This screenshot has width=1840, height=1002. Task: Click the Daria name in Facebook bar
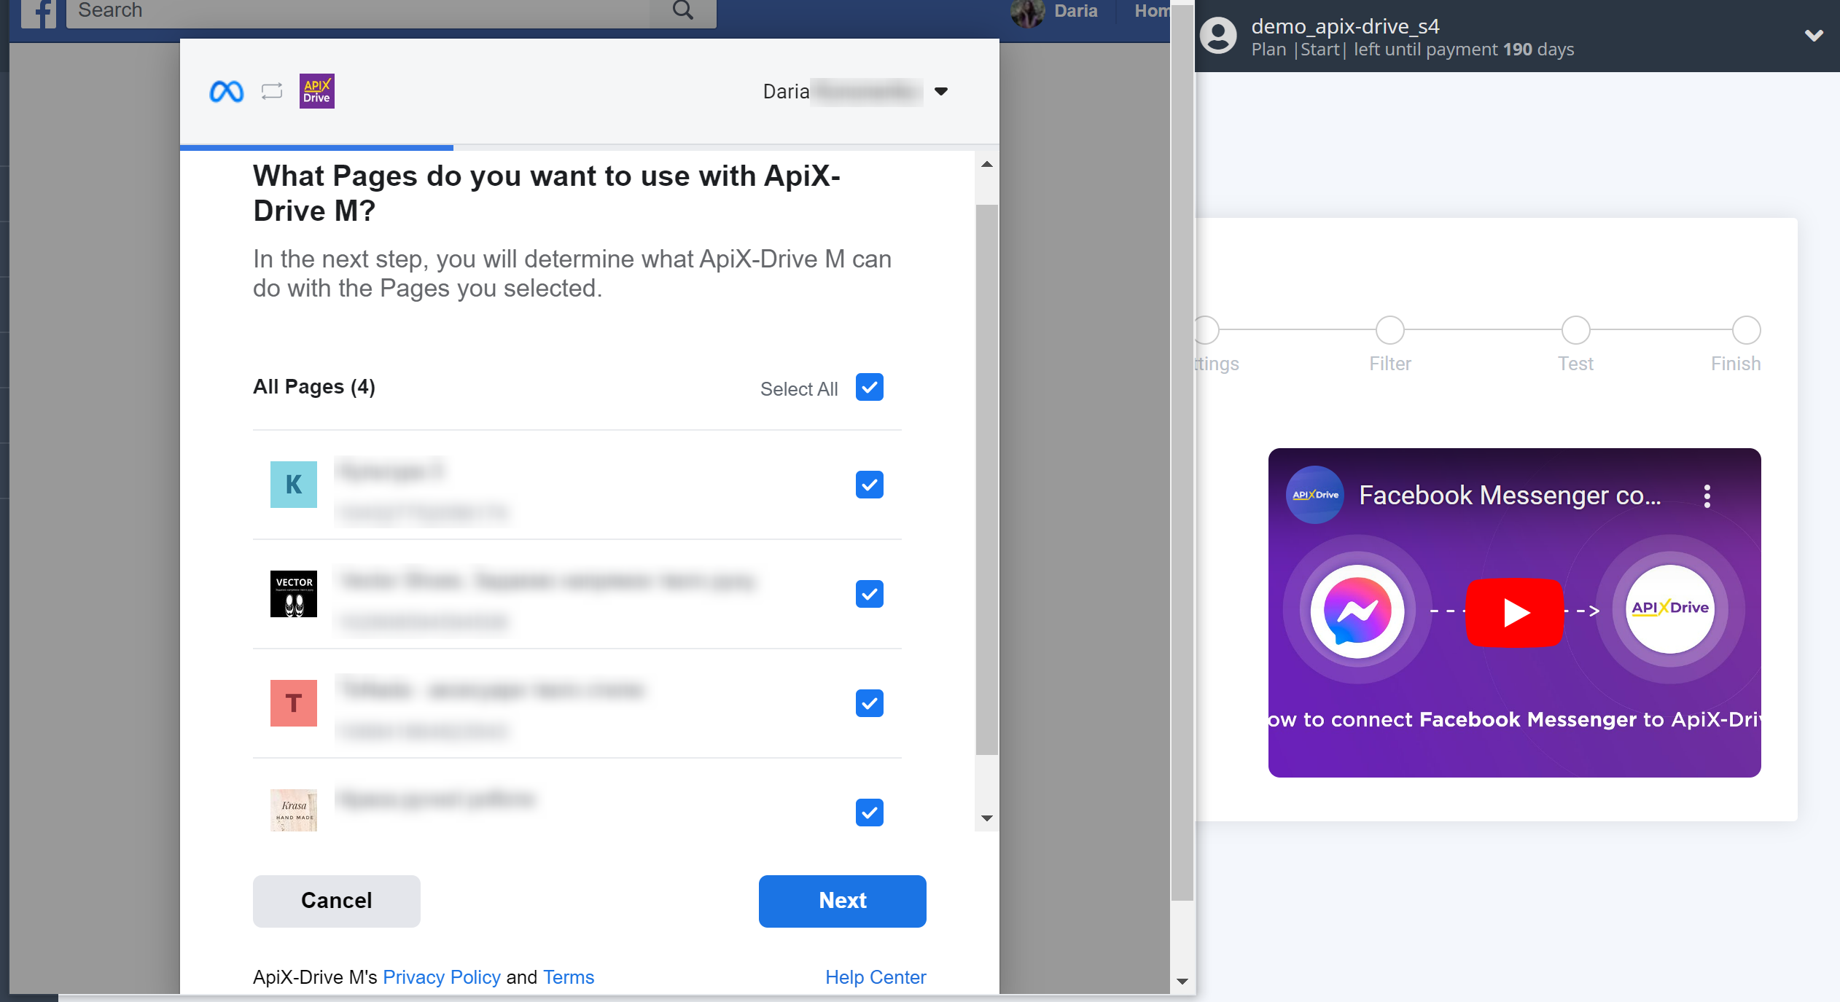click(1076, 11)
